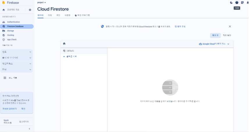Switch to the Rules tab (규칙)
This screenshot has width=250, height=132.
(x=50, y=15)
